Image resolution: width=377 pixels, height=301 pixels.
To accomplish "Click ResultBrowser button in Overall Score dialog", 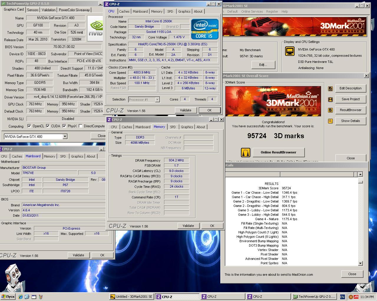I will coord(350,110).
